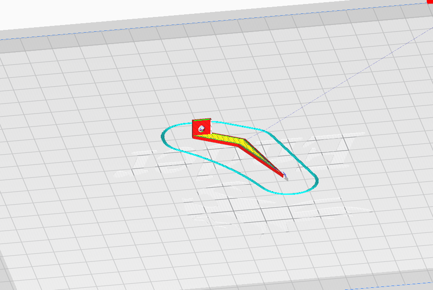
Task: Click the round hole in the red plate
Action: click(x=202, y=128)
